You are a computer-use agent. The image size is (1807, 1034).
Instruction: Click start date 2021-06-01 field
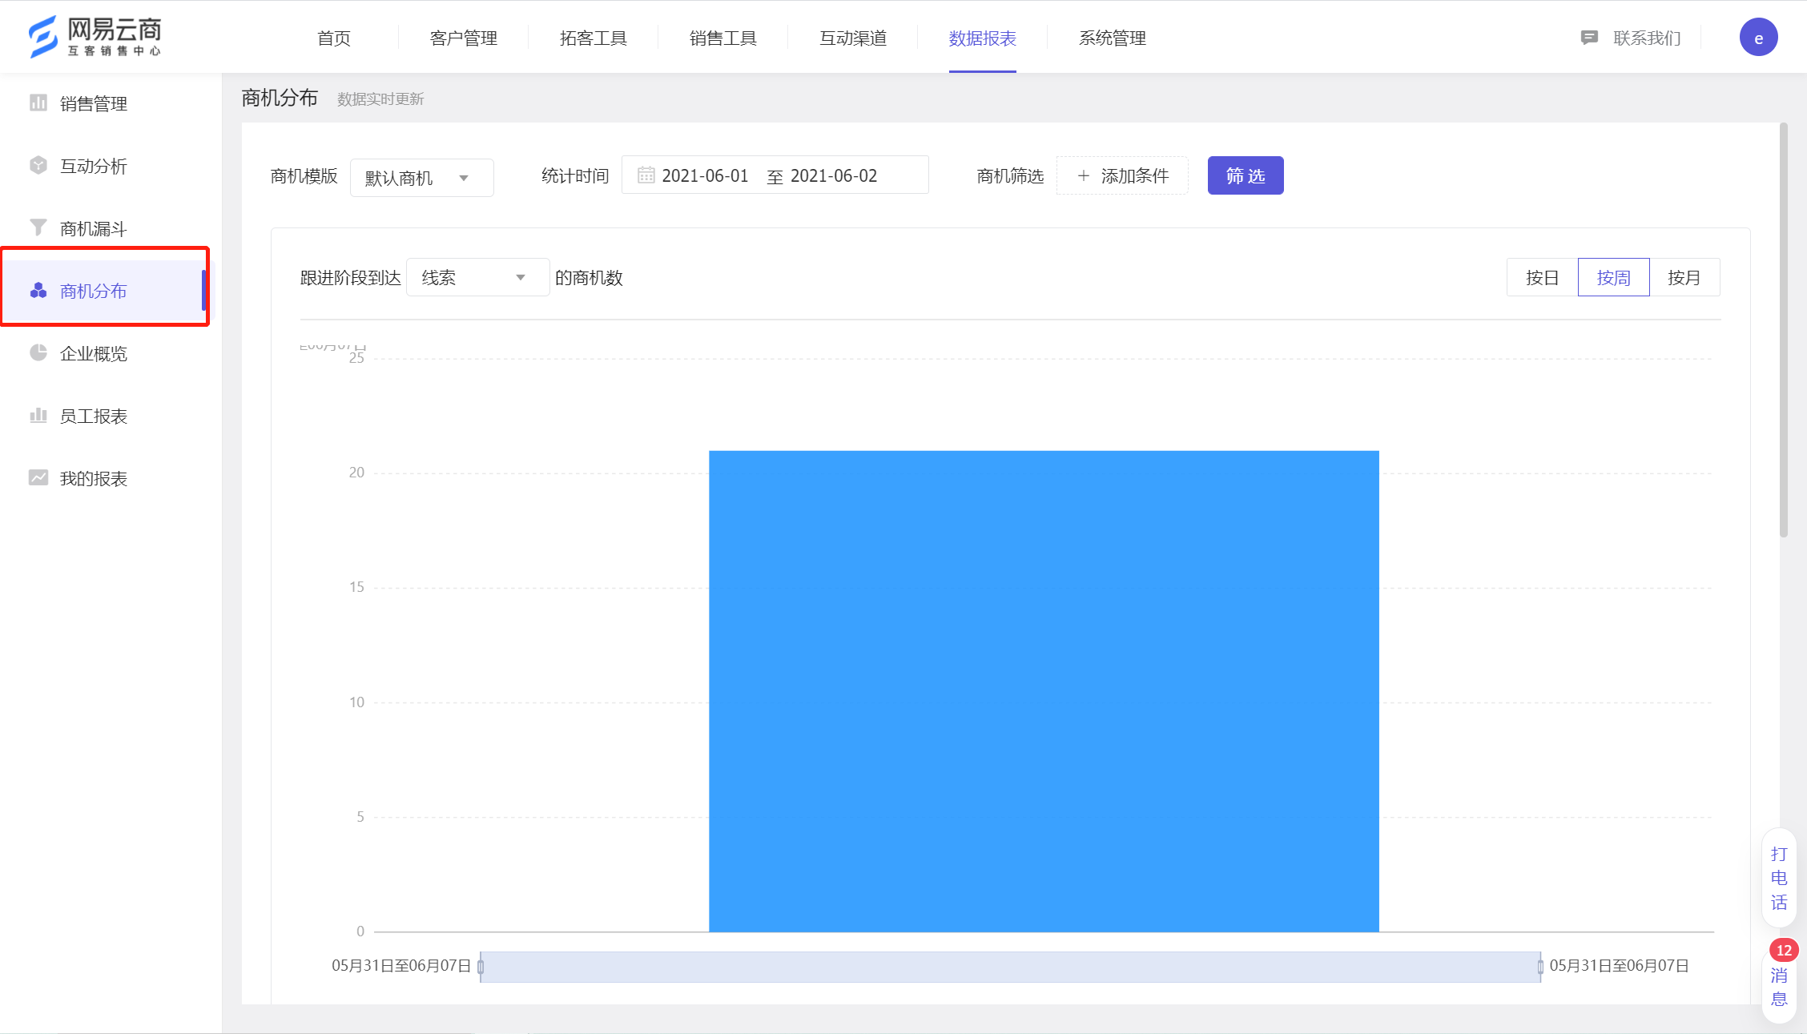(705, 175)
